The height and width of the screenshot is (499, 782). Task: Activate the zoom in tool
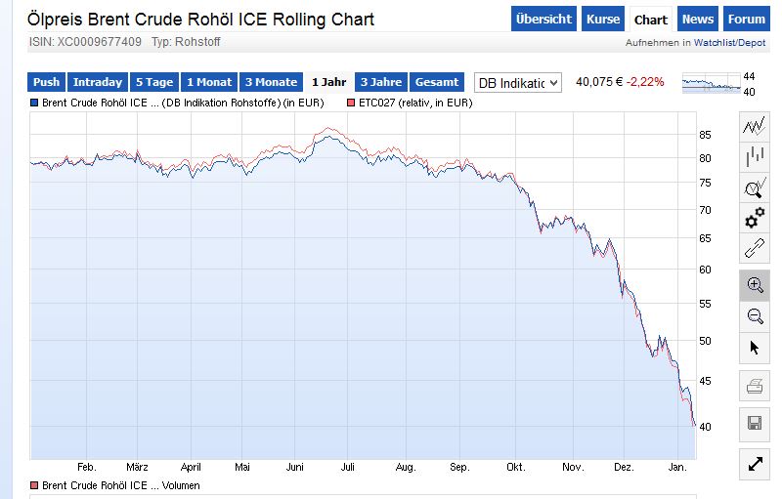point(754,285)
